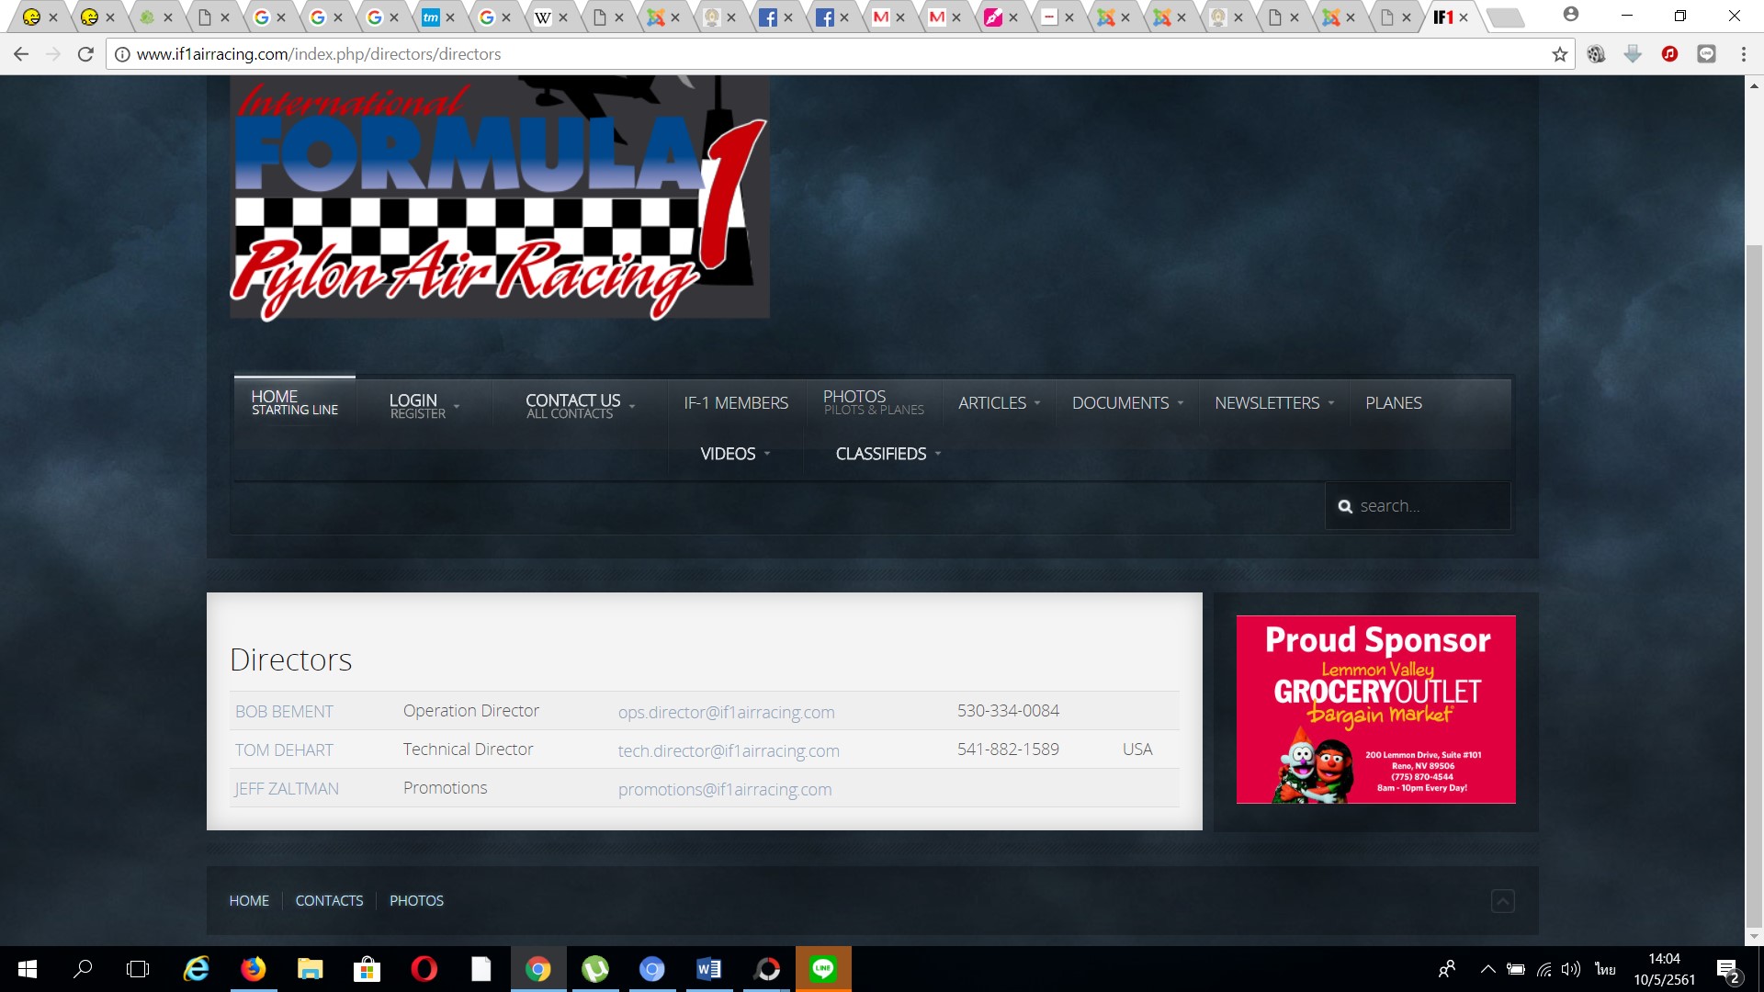Click the Grocery Outlet sponsor banner
Image resolution: width=1764 pixels, height=992 pixels.
[1375, 709]
